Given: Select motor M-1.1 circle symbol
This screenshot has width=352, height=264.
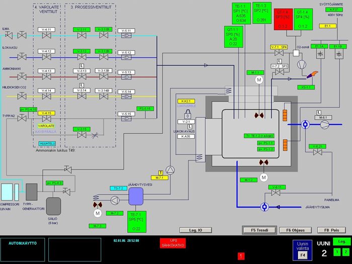Looking at the screenshot, I should (259, 80).
